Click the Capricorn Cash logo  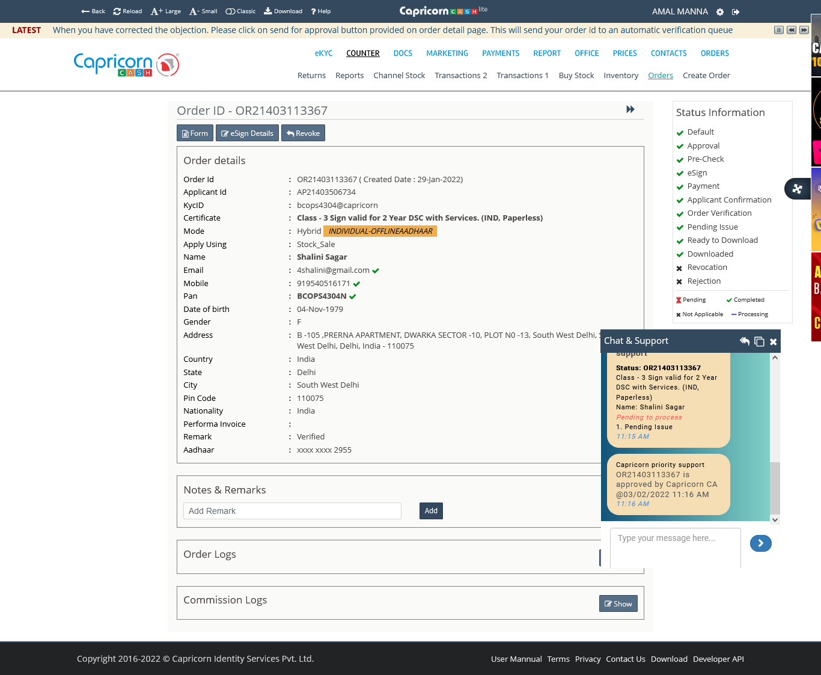126,64
